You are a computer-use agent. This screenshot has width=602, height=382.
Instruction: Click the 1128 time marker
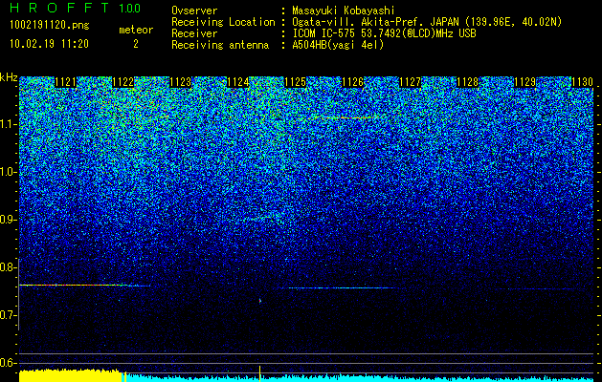click(x=467, y=82)
